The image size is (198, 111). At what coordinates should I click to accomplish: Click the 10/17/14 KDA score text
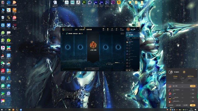(x=190, y=76)
